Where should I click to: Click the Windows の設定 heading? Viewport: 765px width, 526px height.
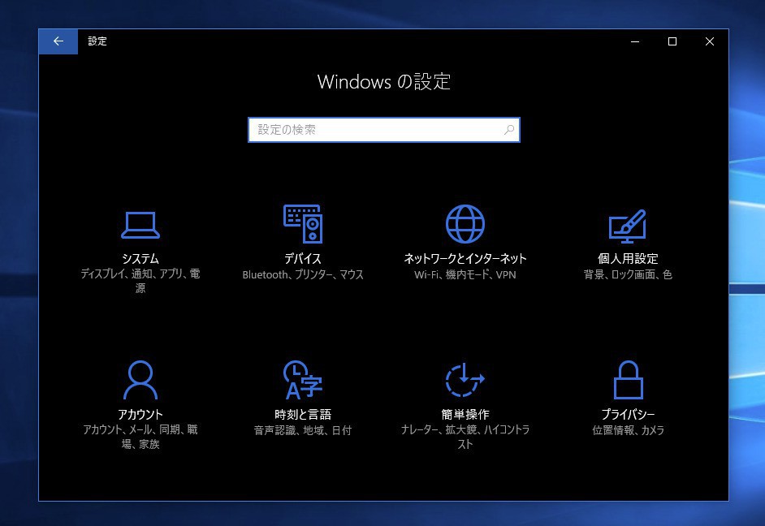pos(384,81)
